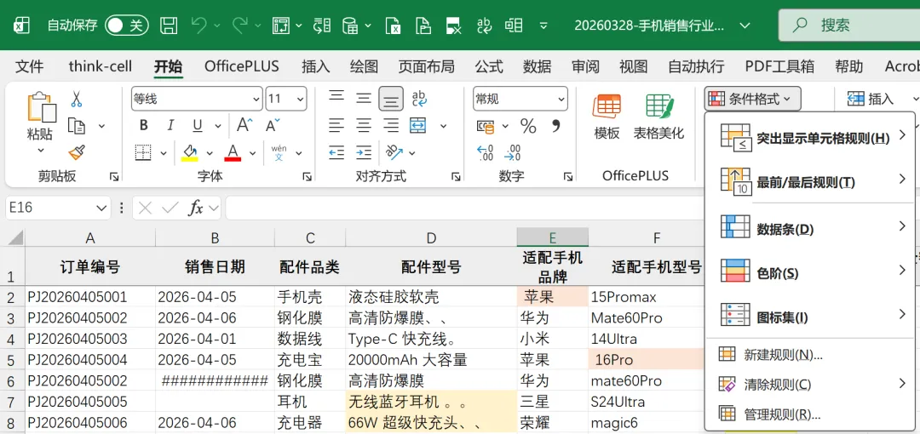Click the Save floppy-disk icon
Image resolution: width=920 pixels, height=434 pixels.
[169, 26]
